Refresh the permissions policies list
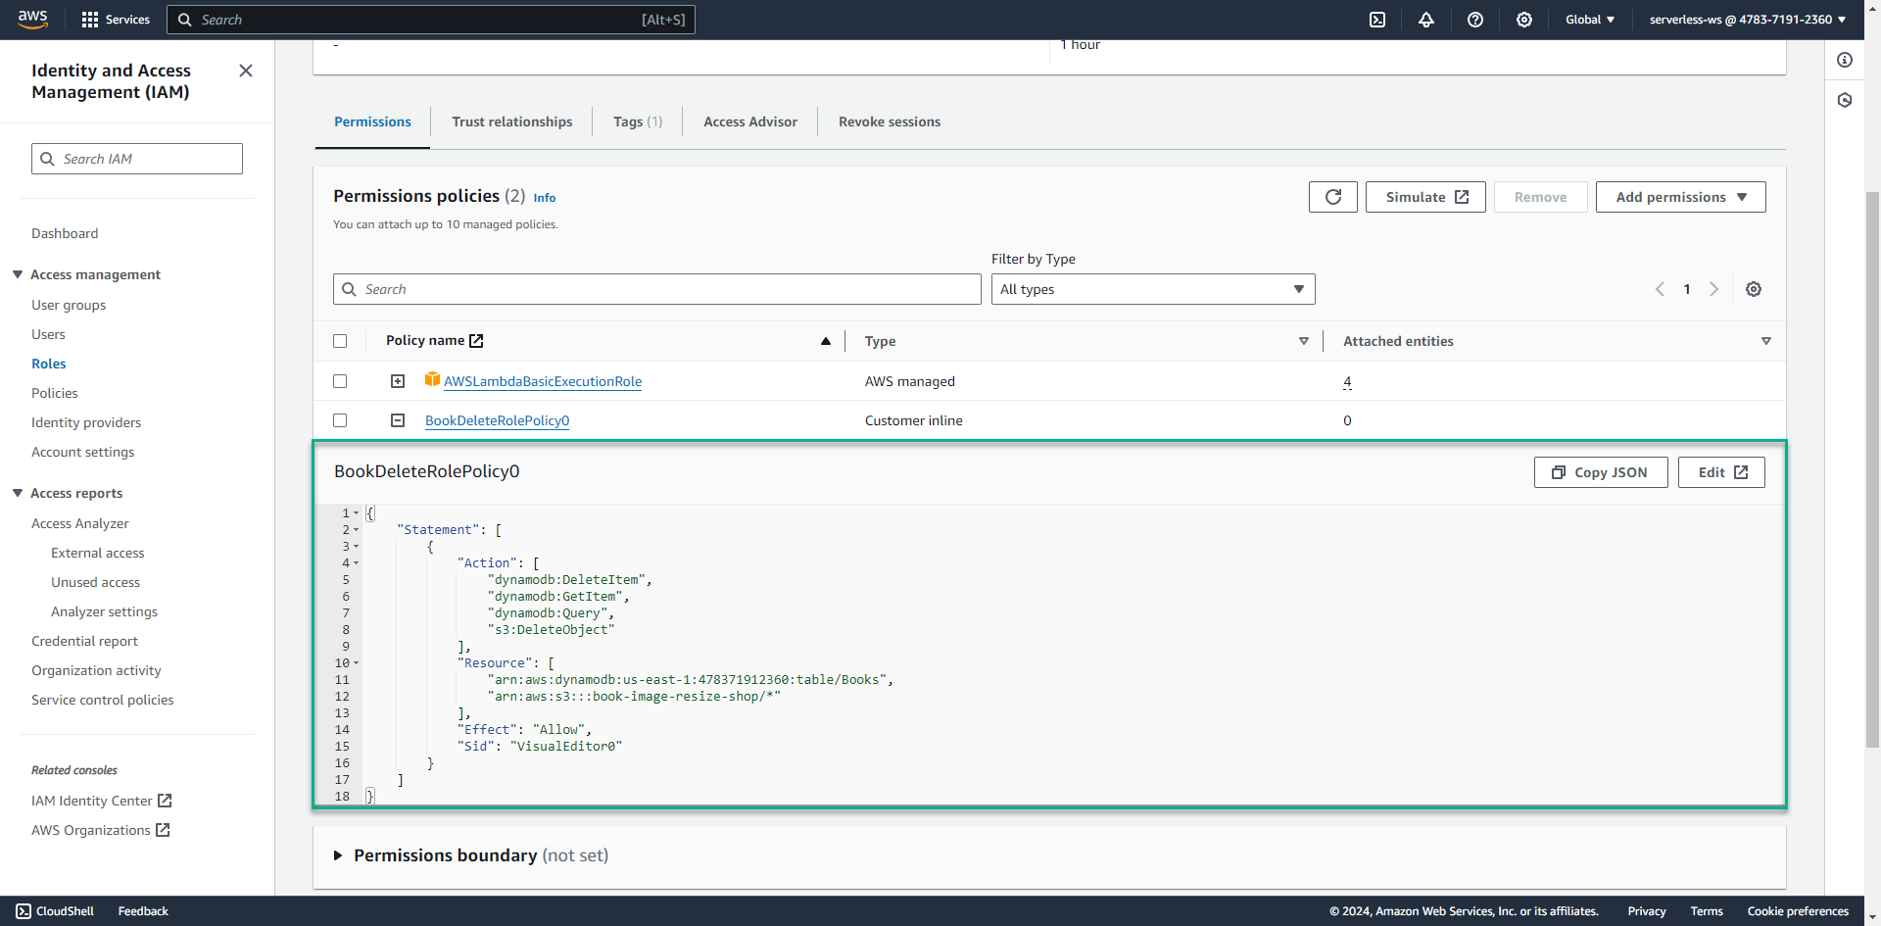 (1333, 197)
